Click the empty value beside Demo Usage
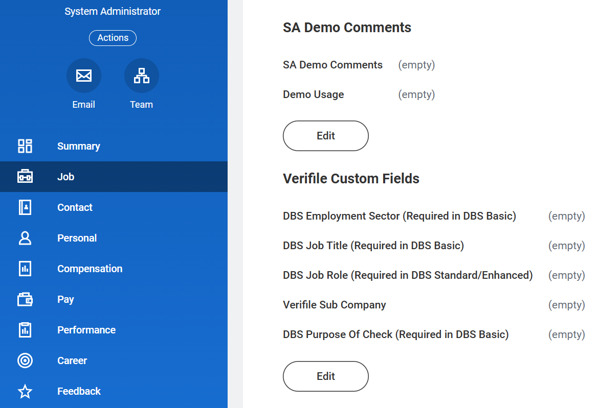 (417, 95)
